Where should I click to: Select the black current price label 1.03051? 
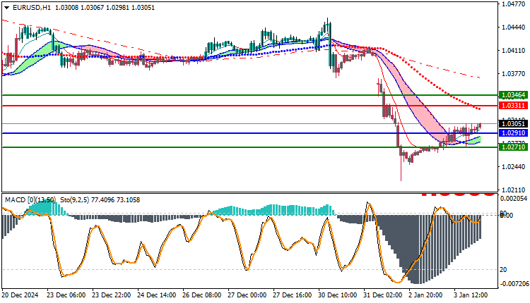coord(514,124)
